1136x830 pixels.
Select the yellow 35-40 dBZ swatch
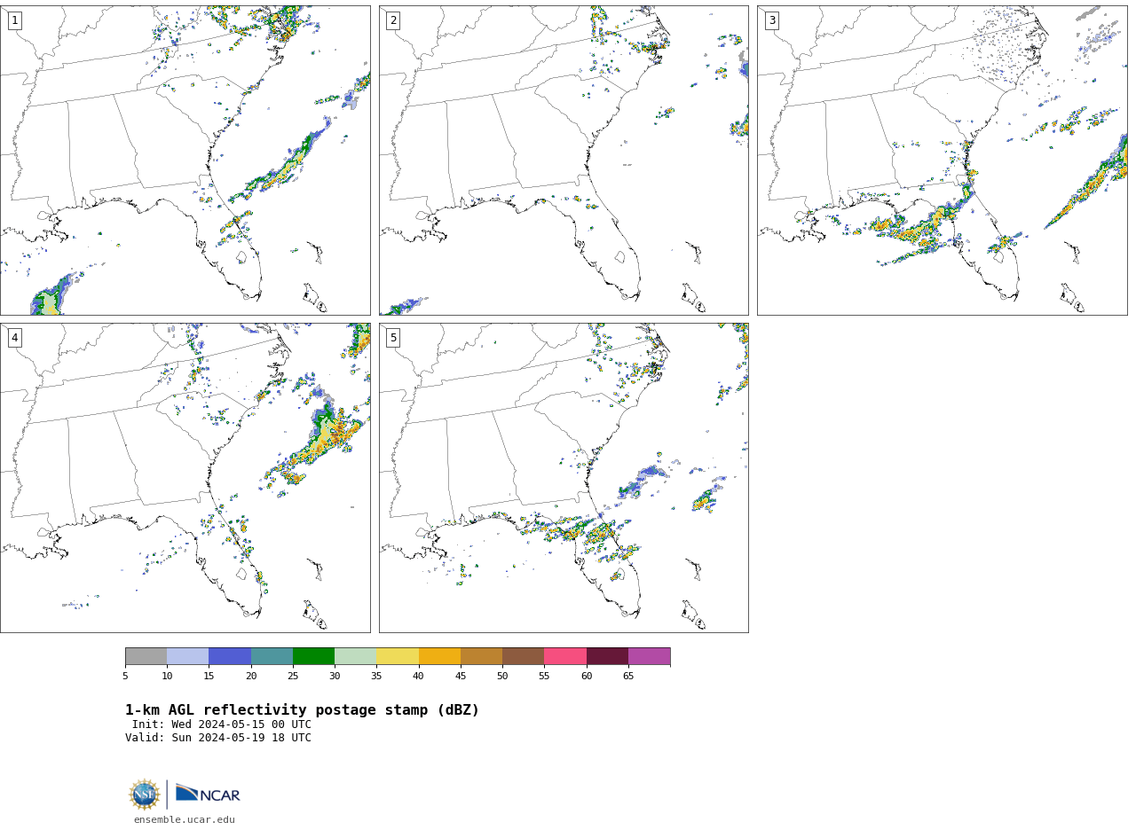pos(398,656)
